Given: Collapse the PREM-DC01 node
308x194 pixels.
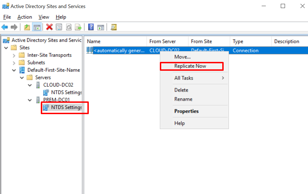Looking at the screenshot, I should [30, 100].
